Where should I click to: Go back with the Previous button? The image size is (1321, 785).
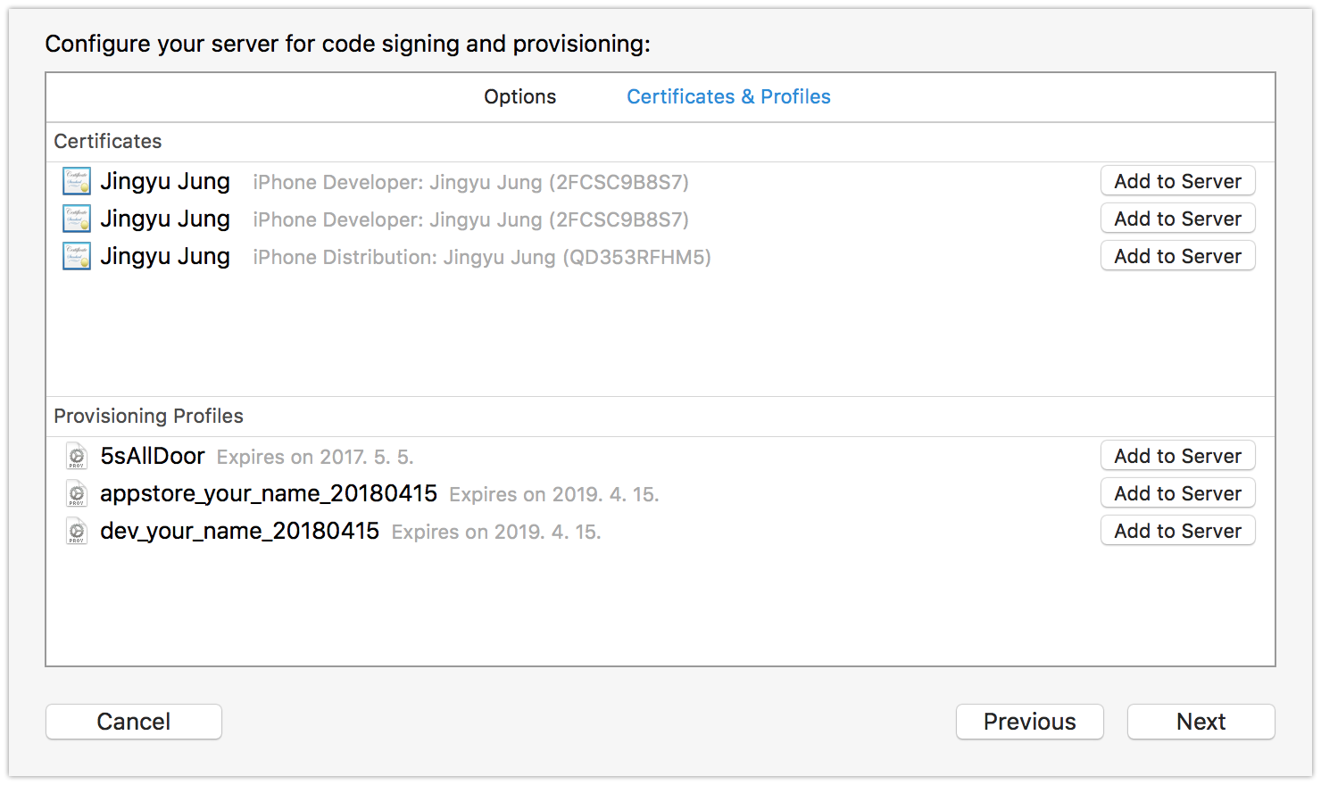coord(1029,722)
